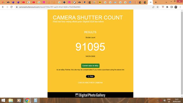Expand the tab search chevron

pyautogui.click(x=166, y=2)
